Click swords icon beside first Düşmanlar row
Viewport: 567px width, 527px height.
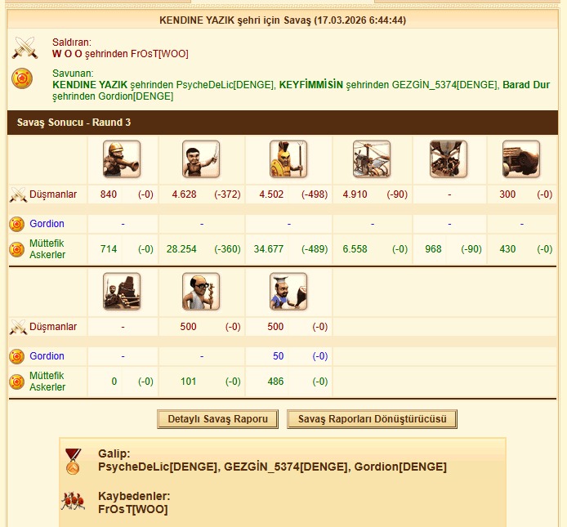point(18,194)
